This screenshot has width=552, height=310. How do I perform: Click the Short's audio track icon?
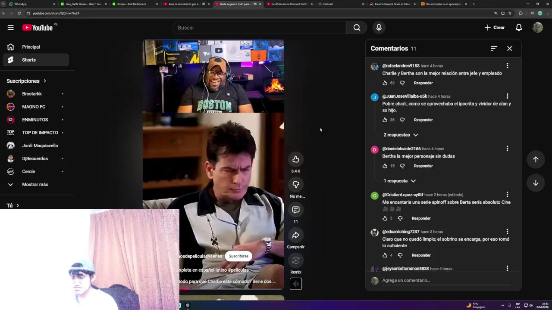296,284
